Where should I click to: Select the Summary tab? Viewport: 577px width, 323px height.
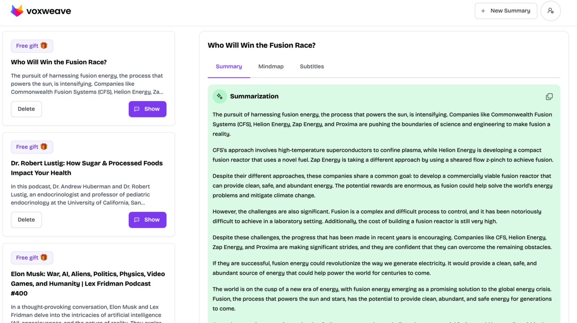coord(229,66)
